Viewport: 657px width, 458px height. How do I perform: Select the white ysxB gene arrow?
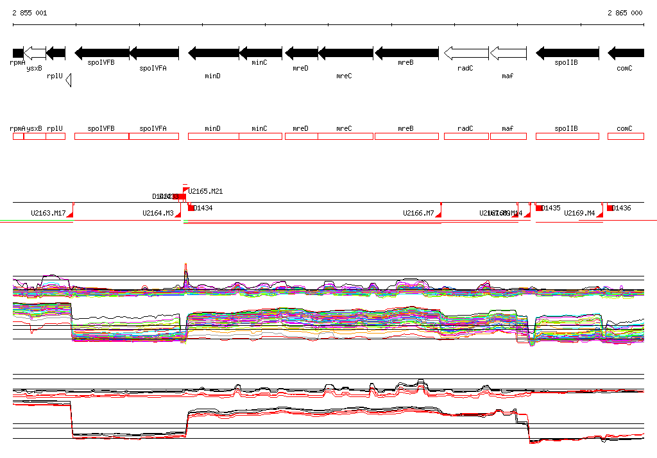pos(35,53)
